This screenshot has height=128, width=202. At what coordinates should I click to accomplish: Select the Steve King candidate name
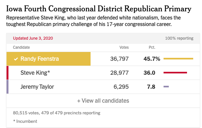click(35, 73)
